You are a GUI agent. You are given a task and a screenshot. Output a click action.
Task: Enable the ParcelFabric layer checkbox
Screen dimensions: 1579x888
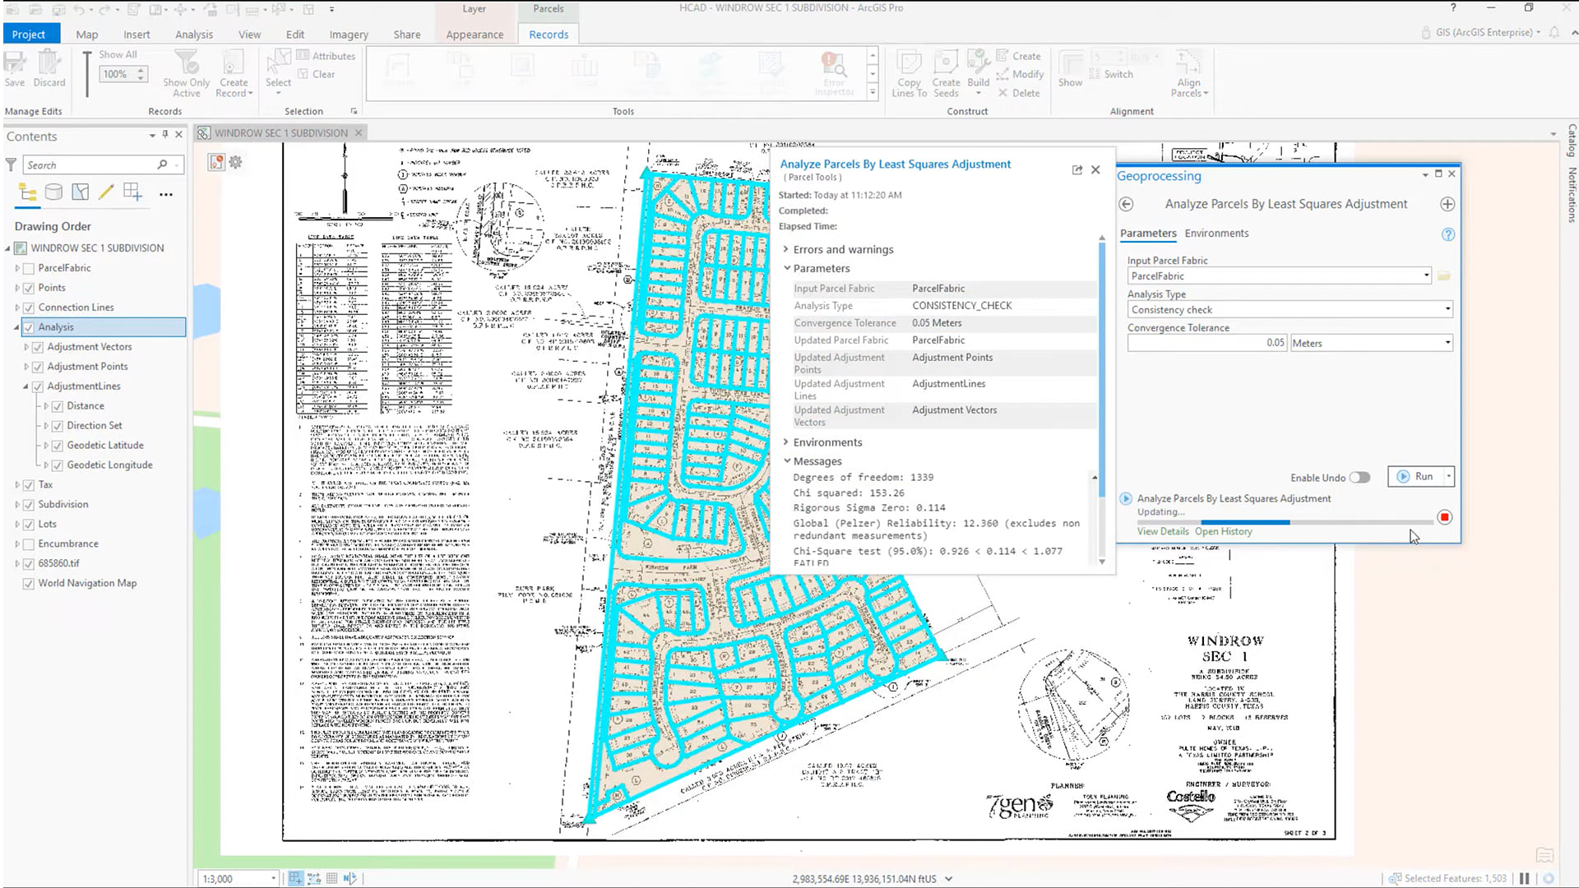pyautogui.click(x=30, y=267)
